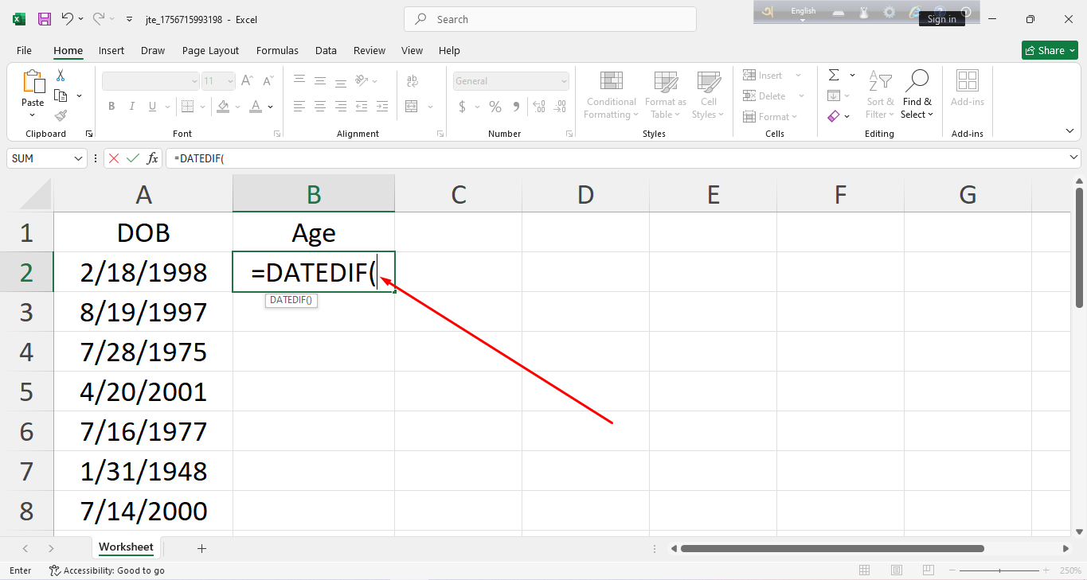Switch to the Page Layout tab
This screenshot has width=1087, height=580.
coord(210,50)
